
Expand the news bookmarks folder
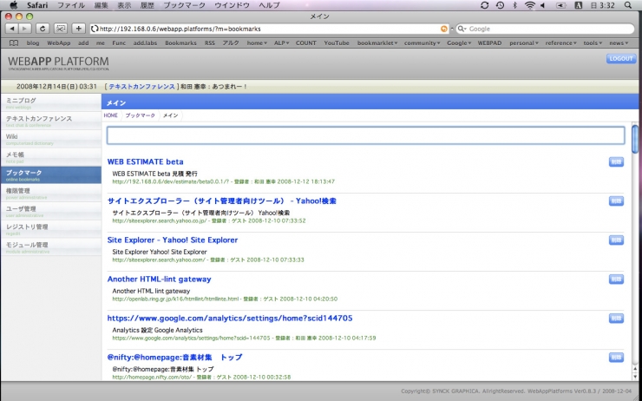(619, 43)
